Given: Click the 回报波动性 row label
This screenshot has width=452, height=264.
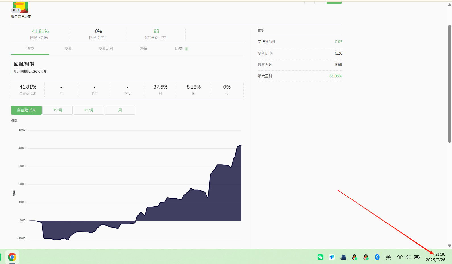Looking at the screenshot, I should pos(267,42).
